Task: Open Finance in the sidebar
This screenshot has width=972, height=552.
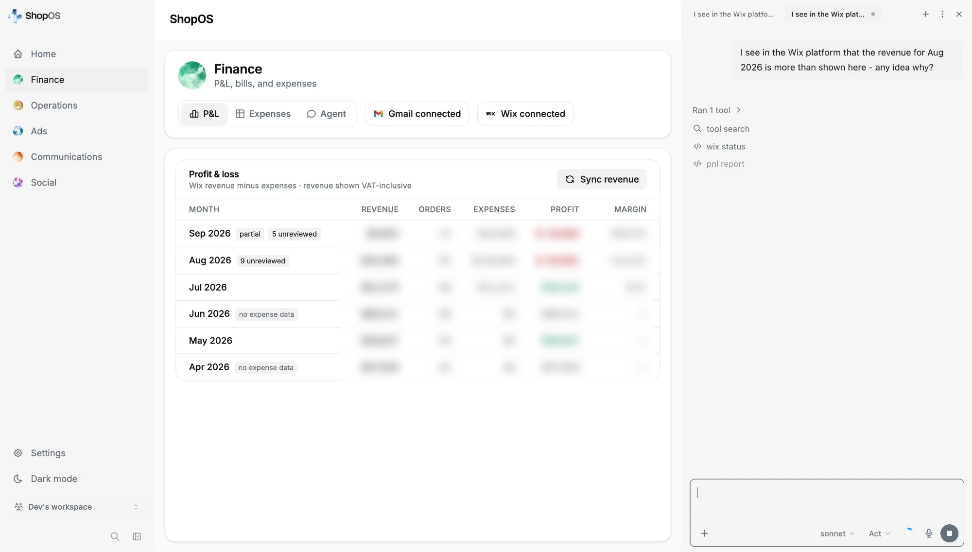Action: tap(77, 80)
